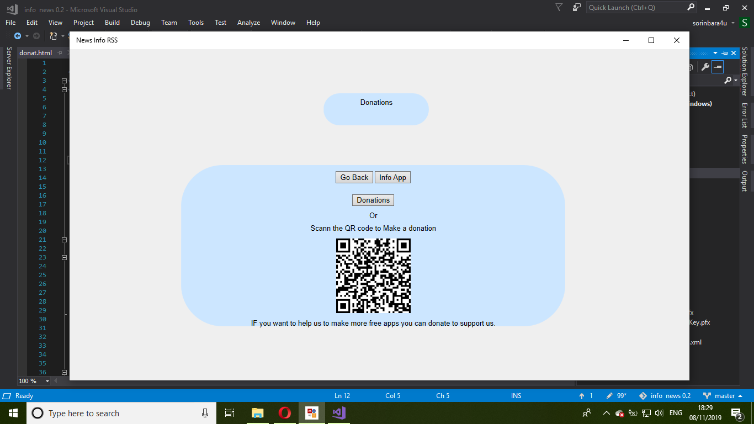
Task: Open File Explorer from the taskbar
Action: (257, 413)
